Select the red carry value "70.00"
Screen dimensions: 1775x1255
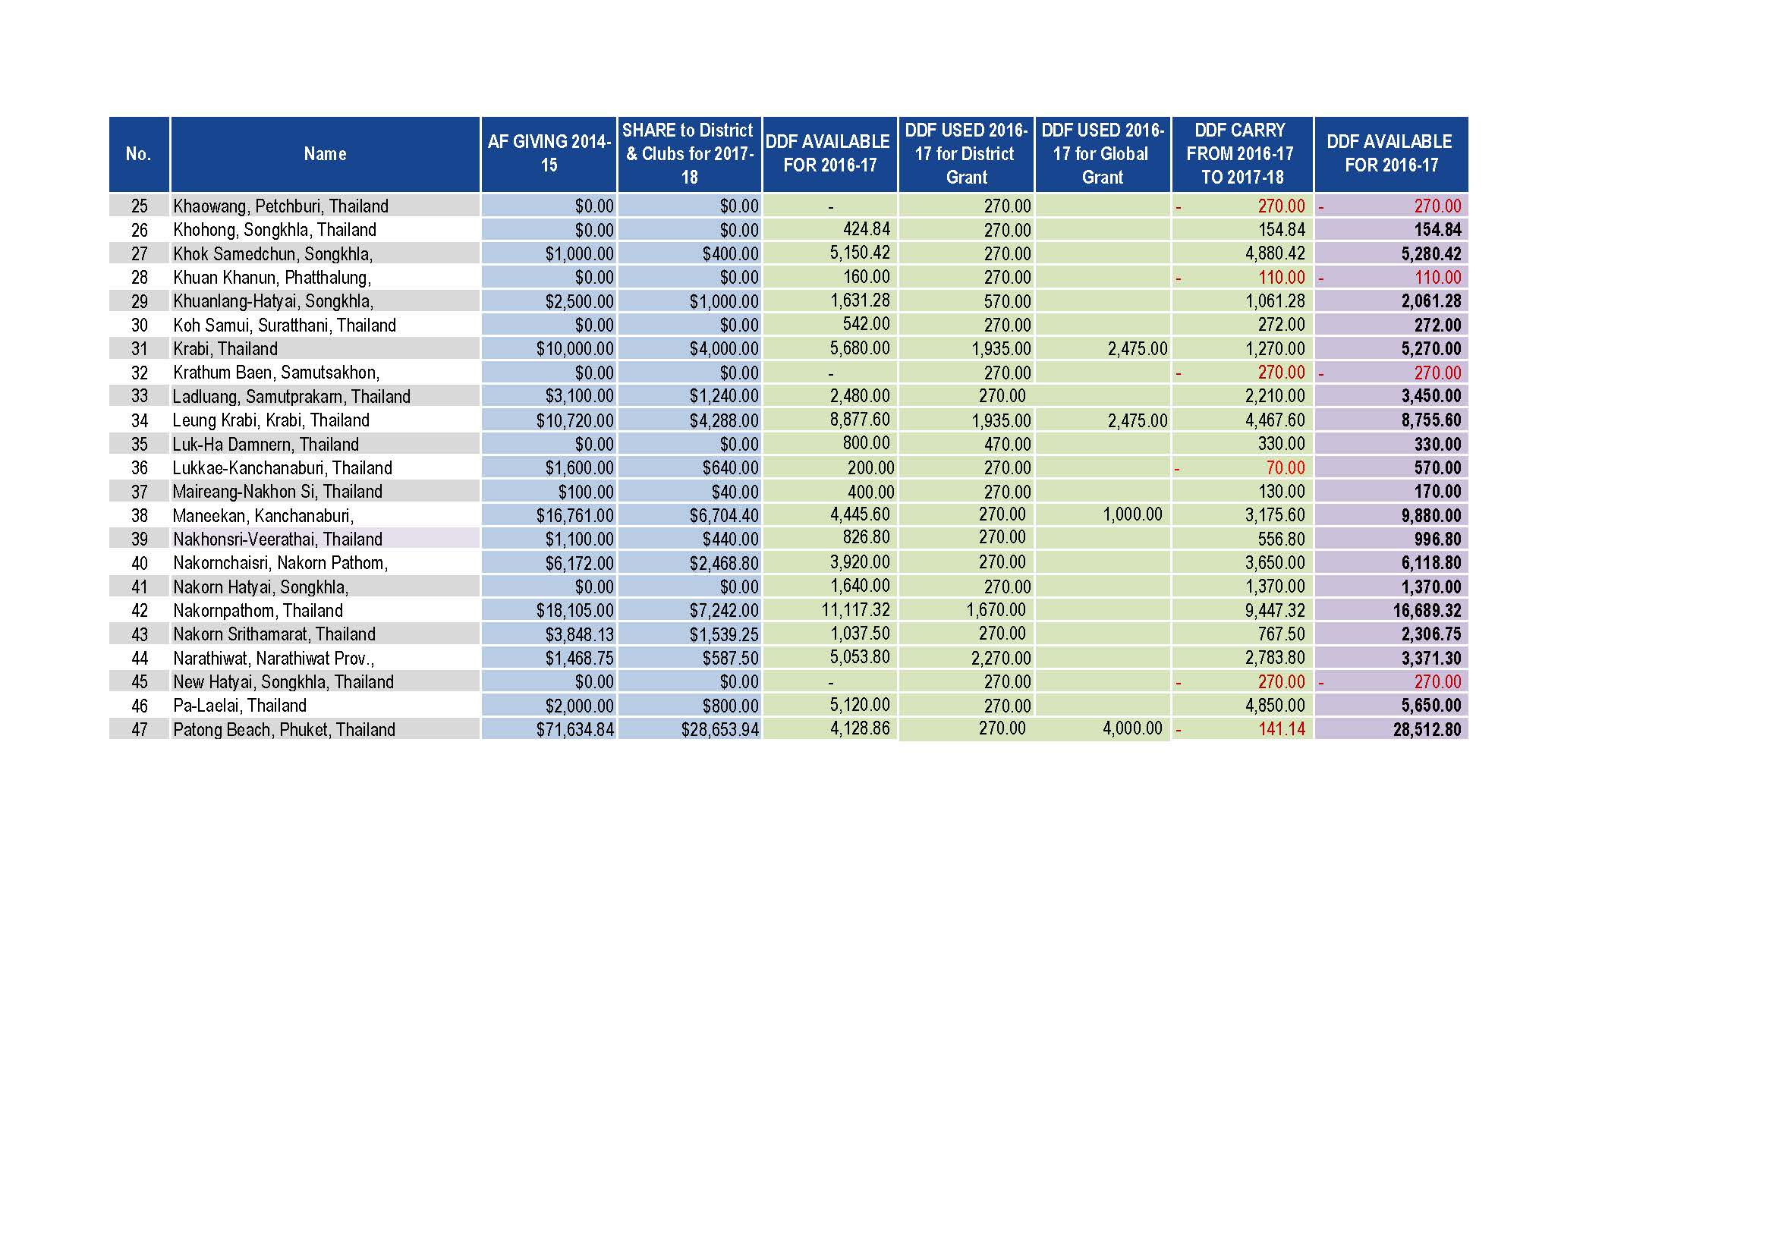(x=1286, y=468)
